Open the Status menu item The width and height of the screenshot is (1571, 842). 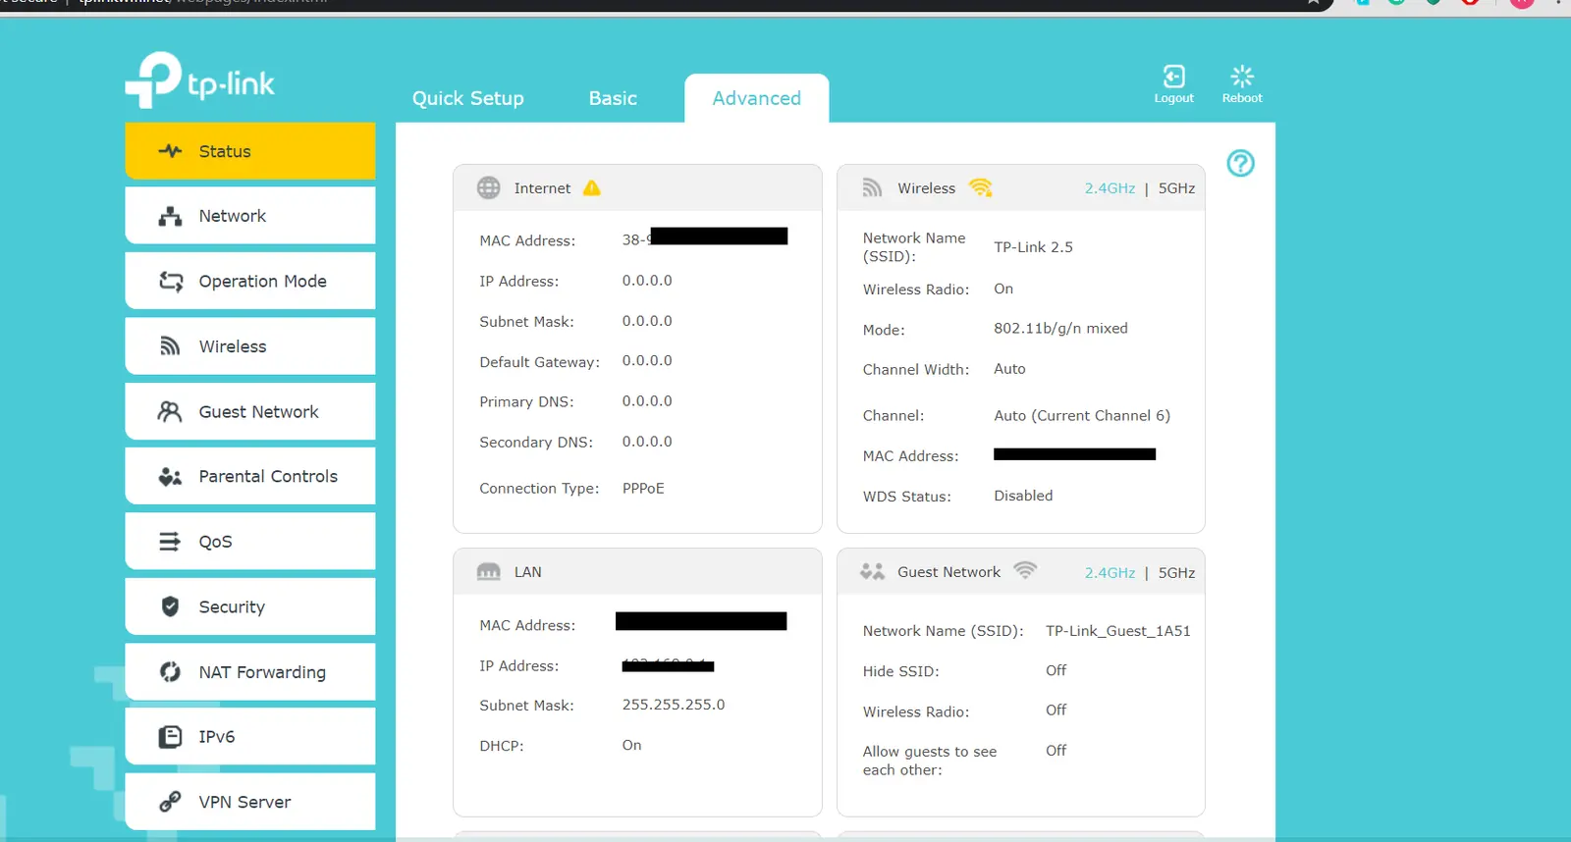point(250,151)
